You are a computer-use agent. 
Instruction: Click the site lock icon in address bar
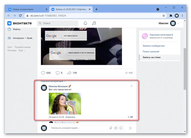27,16
